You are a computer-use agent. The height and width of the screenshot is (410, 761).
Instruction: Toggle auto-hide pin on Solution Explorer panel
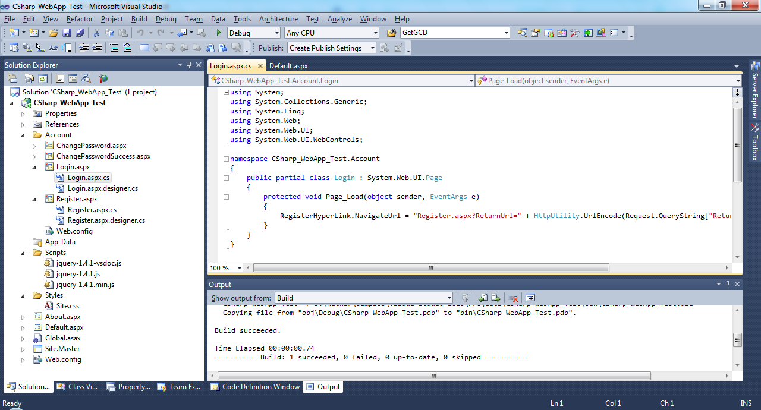point(190,65)
